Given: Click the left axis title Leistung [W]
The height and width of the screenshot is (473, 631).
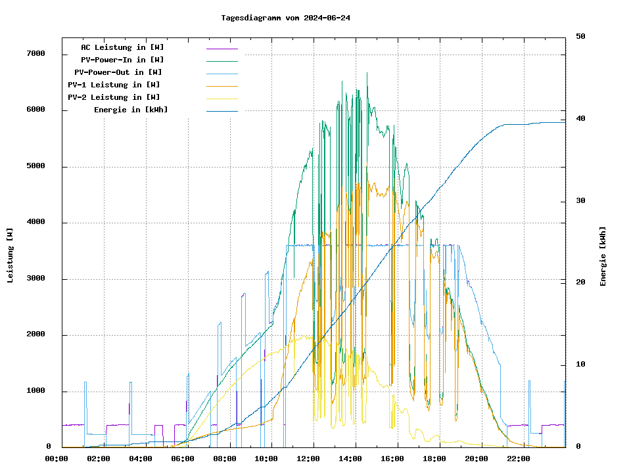Looking at the screenshot, I should point(11,256).
